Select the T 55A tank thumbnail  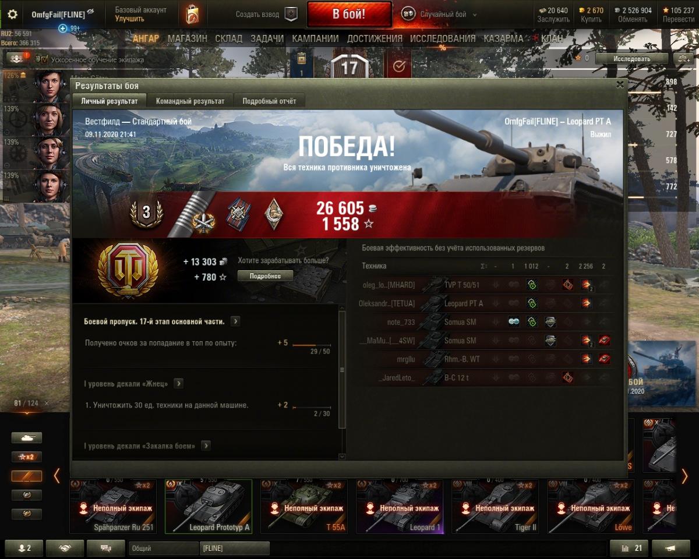[303, 507]
